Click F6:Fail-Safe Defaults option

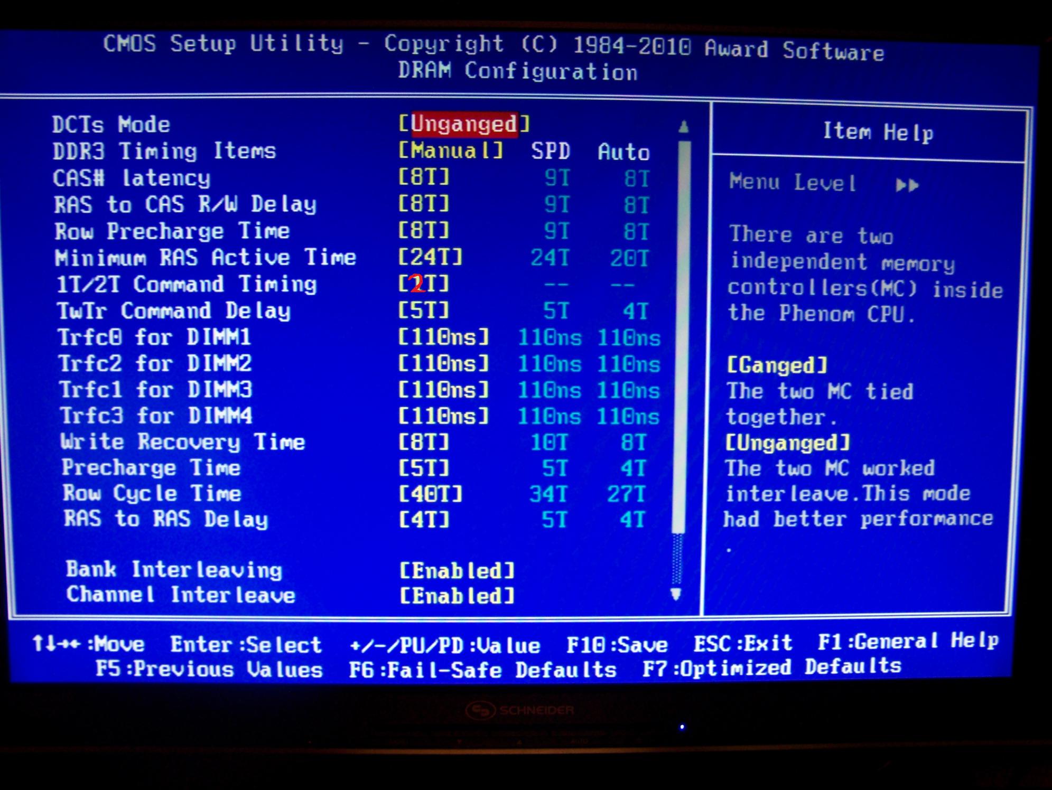(482, 670)
